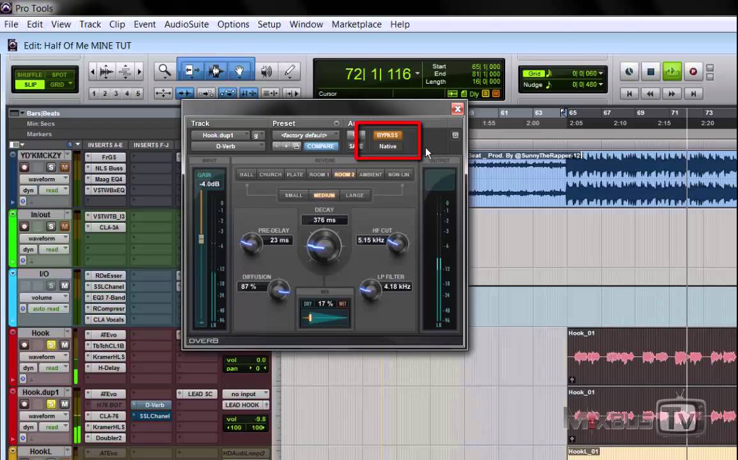Image resolution: width=738 pixels, height=460 pixels.
Task: Select the LARGE room size
Action: click(x=354, y=195)
